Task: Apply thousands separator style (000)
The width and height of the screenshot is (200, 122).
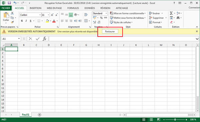Action: click(x=106, y=18)
